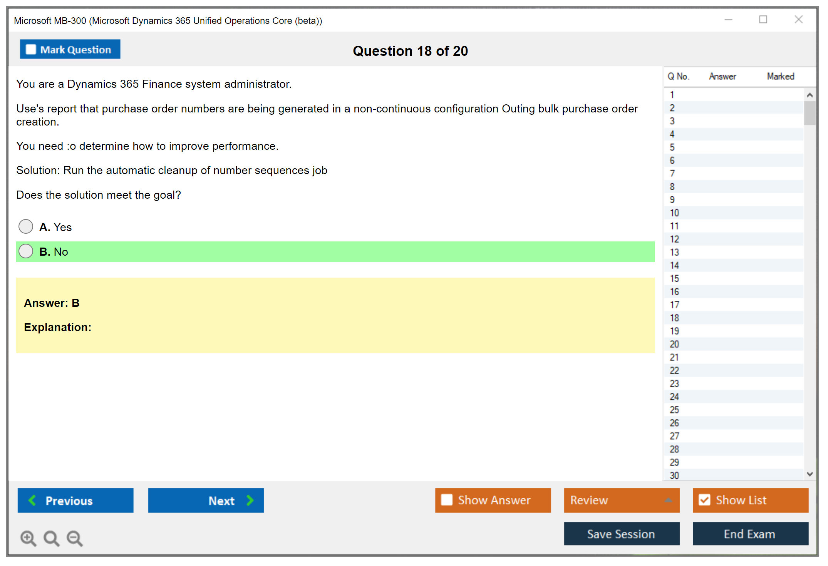Click the green left arrow on Previous
The width and height of the screenshot is (828, 566).
32,501
